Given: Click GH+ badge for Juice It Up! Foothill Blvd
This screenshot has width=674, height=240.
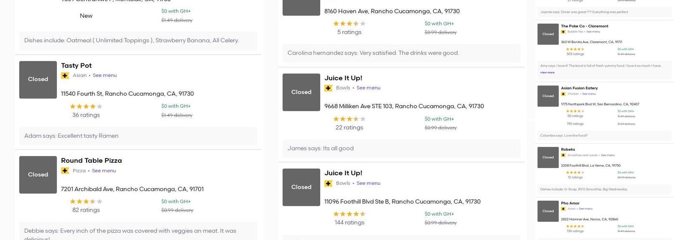Looking at the screenshot, I should 328,183.
